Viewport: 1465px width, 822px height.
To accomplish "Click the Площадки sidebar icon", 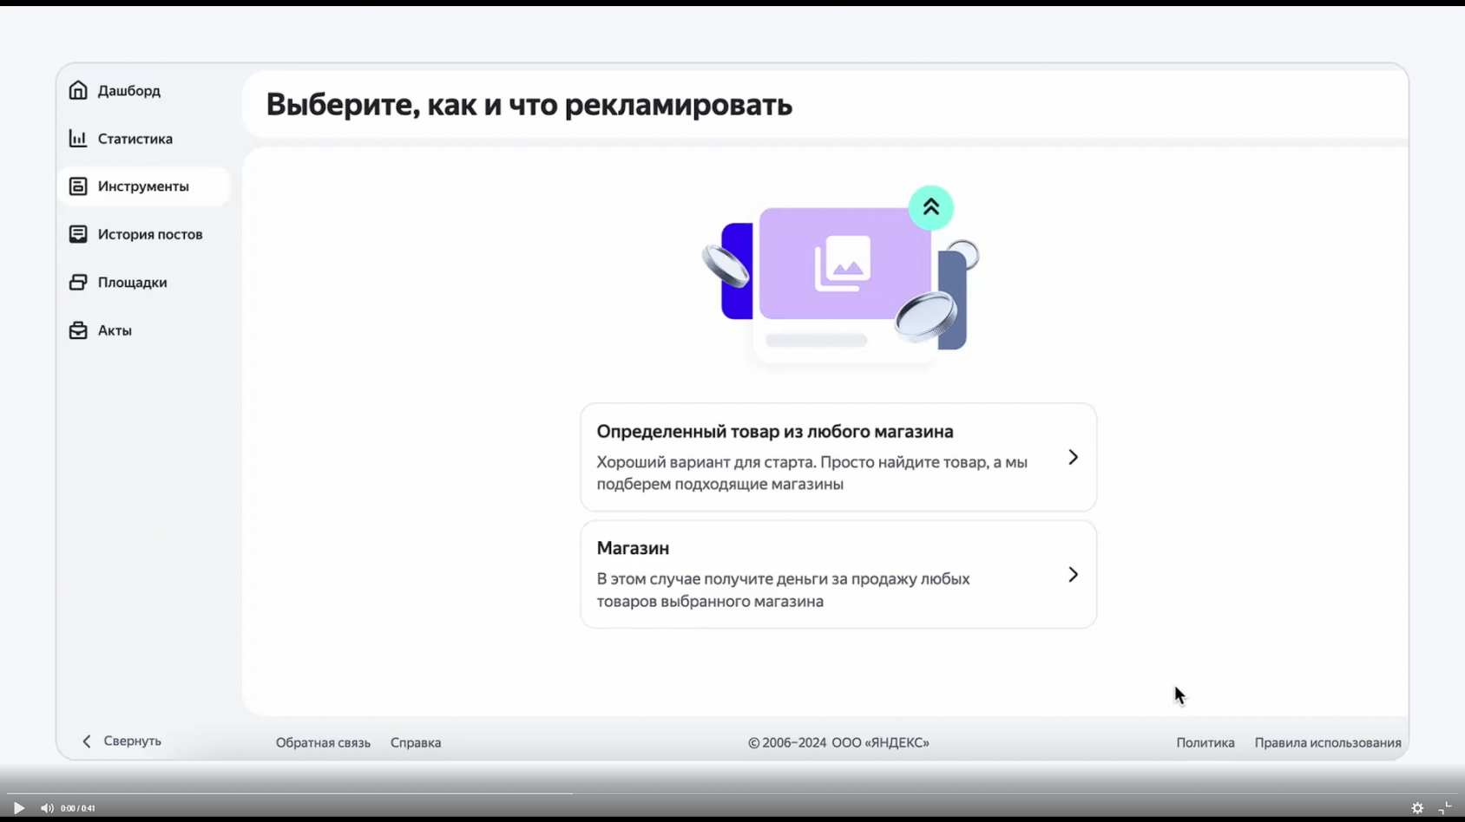I will (x=78, y=283).
